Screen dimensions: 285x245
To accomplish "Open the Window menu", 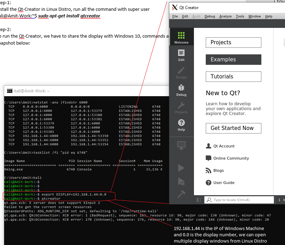I will pyautogui.click(x=254, y=16).
